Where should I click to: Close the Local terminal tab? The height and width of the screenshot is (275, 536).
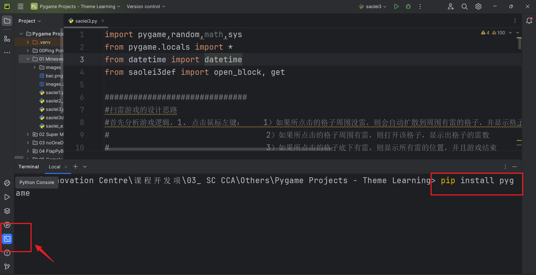point(66,167)
